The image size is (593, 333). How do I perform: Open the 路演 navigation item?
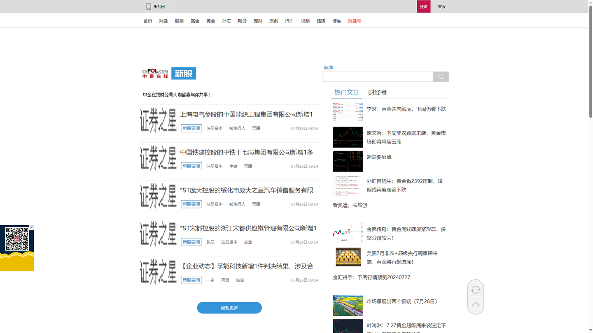[x=321, y=21]
